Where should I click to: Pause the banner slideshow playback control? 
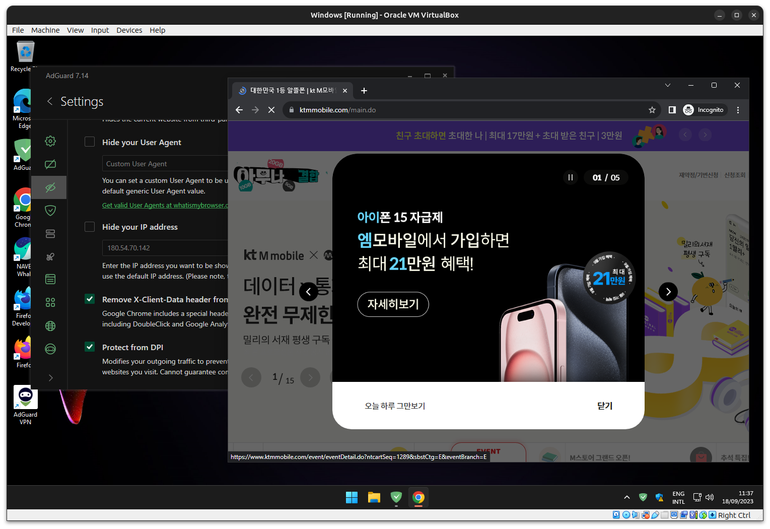[571, 177]
